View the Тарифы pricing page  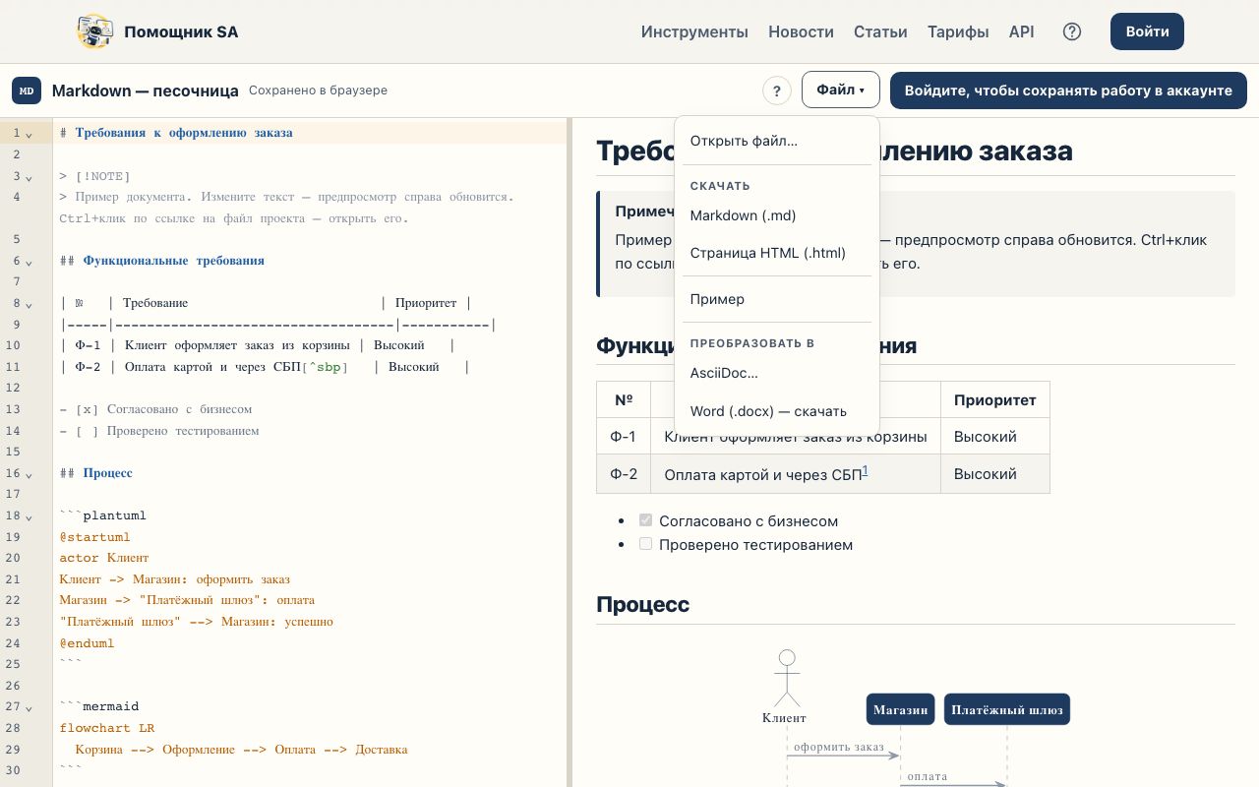point(958,31)
